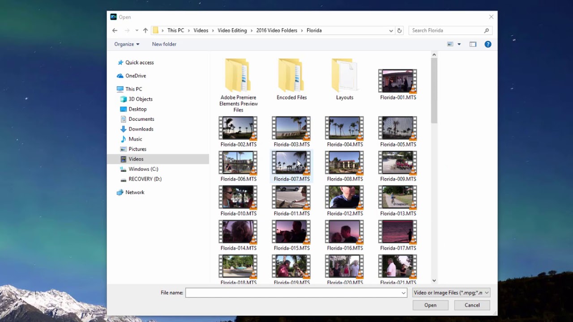Open Windows (C:) drive

(139, 169)
